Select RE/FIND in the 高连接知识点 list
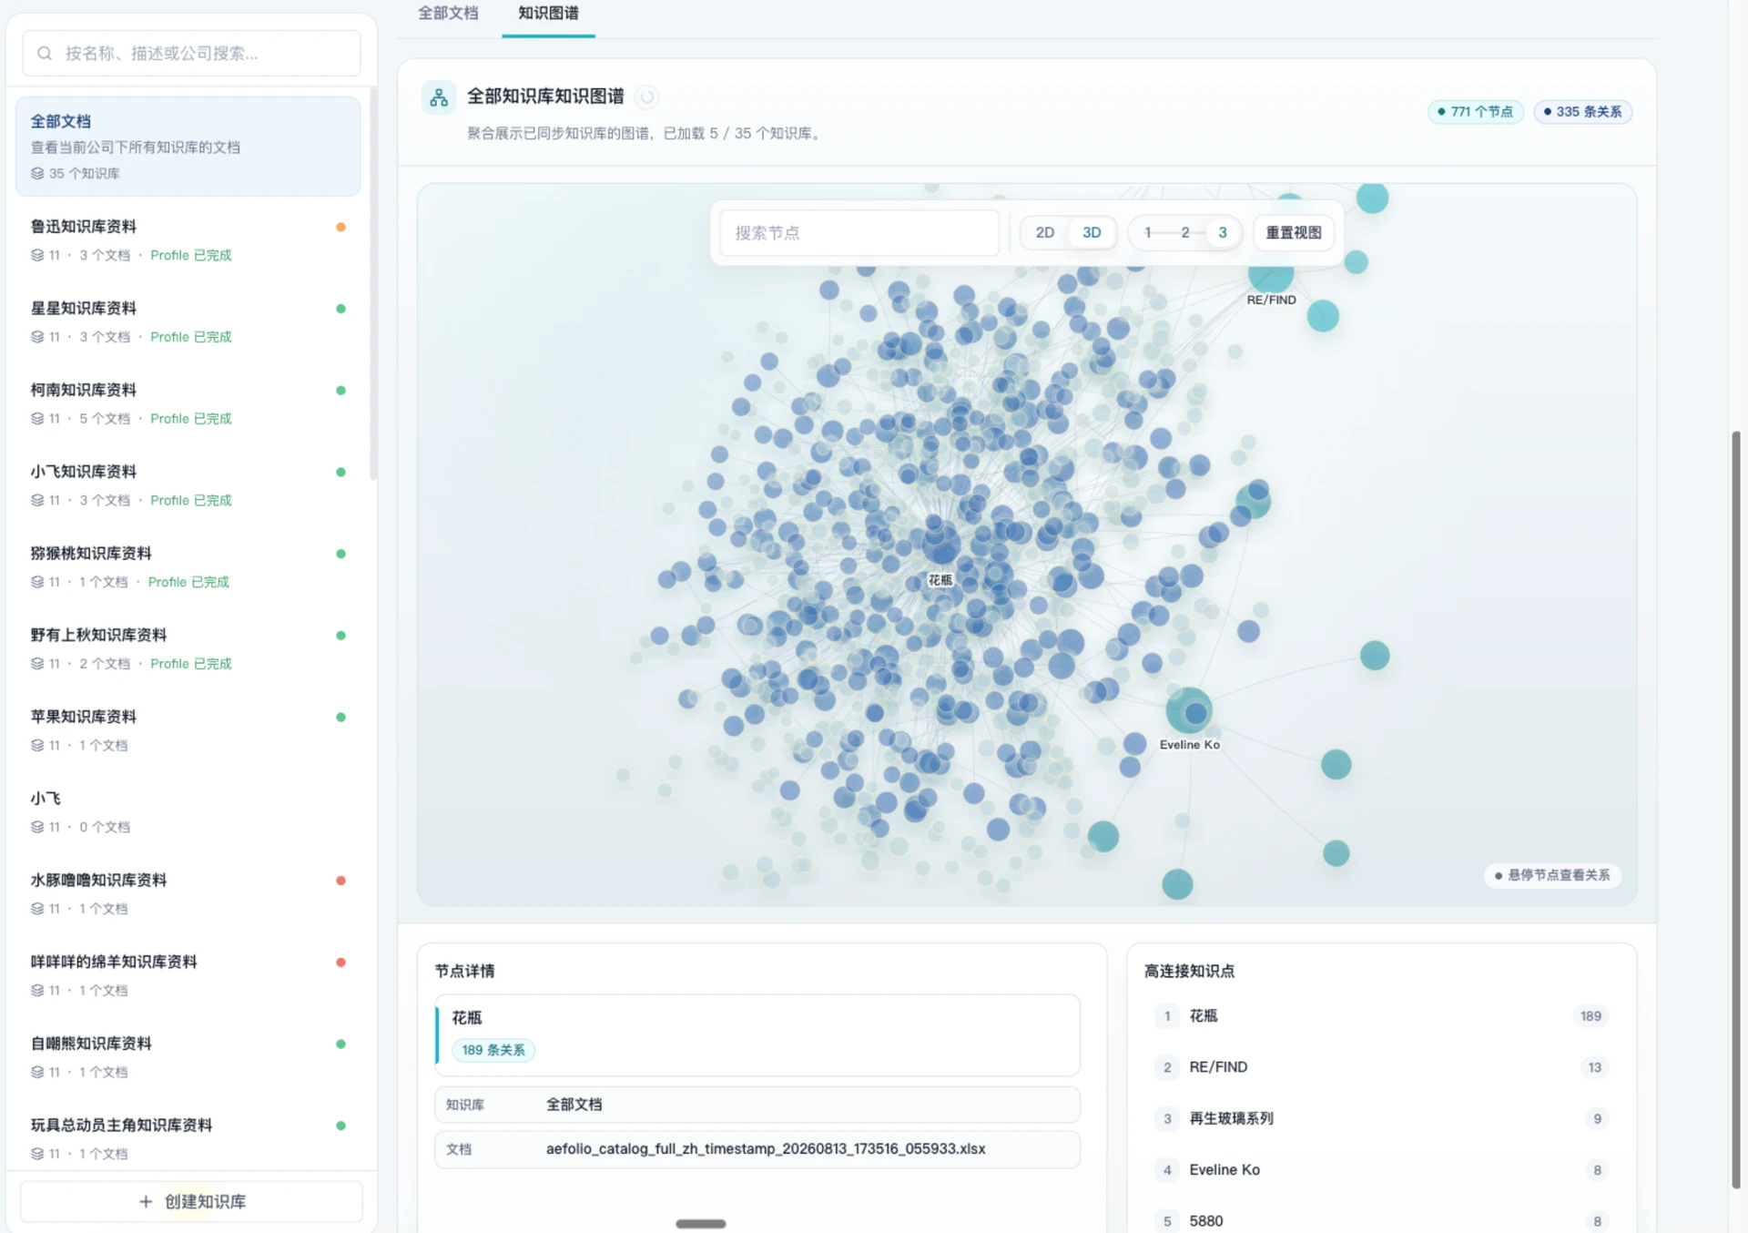This screenshot has height=1233, width=1748. pyautogui.click(x=1381, y=1067)
